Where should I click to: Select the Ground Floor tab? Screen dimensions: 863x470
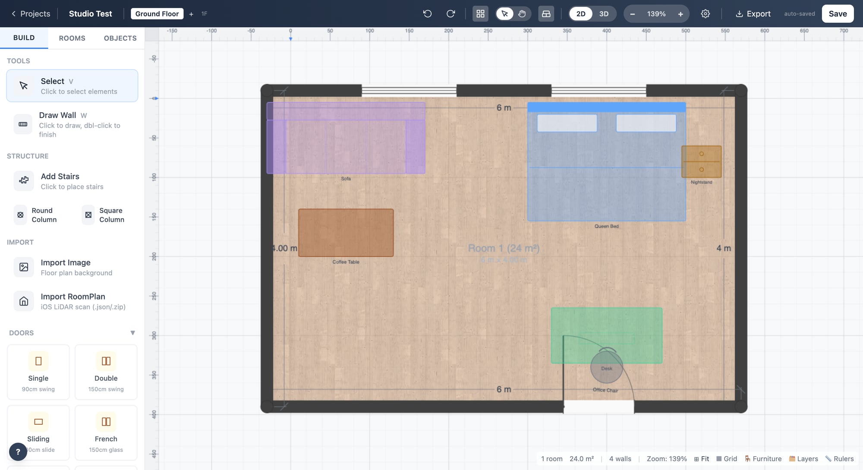click(x=157, y=14)
